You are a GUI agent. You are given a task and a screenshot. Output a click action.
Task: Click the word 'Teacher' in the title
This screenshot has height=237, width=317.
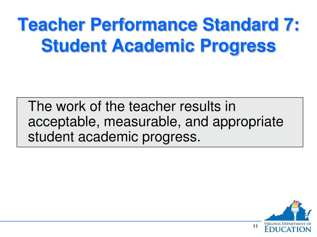pos(51,24)
